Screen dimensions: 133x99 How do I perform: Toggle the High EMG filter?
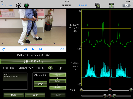pyautogui.click(x=58, y=75)
